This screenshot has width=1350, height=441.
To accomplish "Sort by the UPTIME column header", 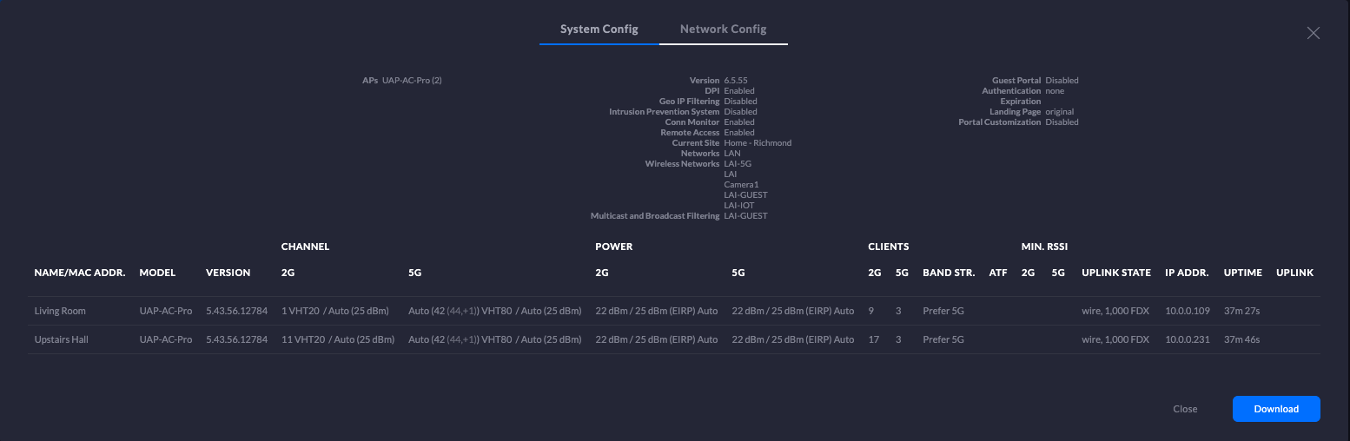I will (1242, 273).
